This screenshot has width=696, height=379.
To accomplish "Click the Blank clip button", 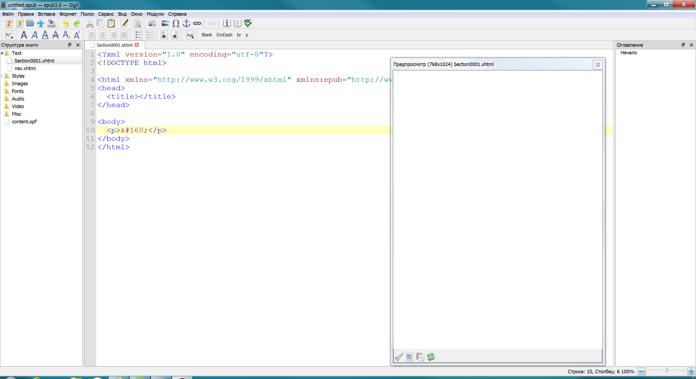I will [207, 35].
